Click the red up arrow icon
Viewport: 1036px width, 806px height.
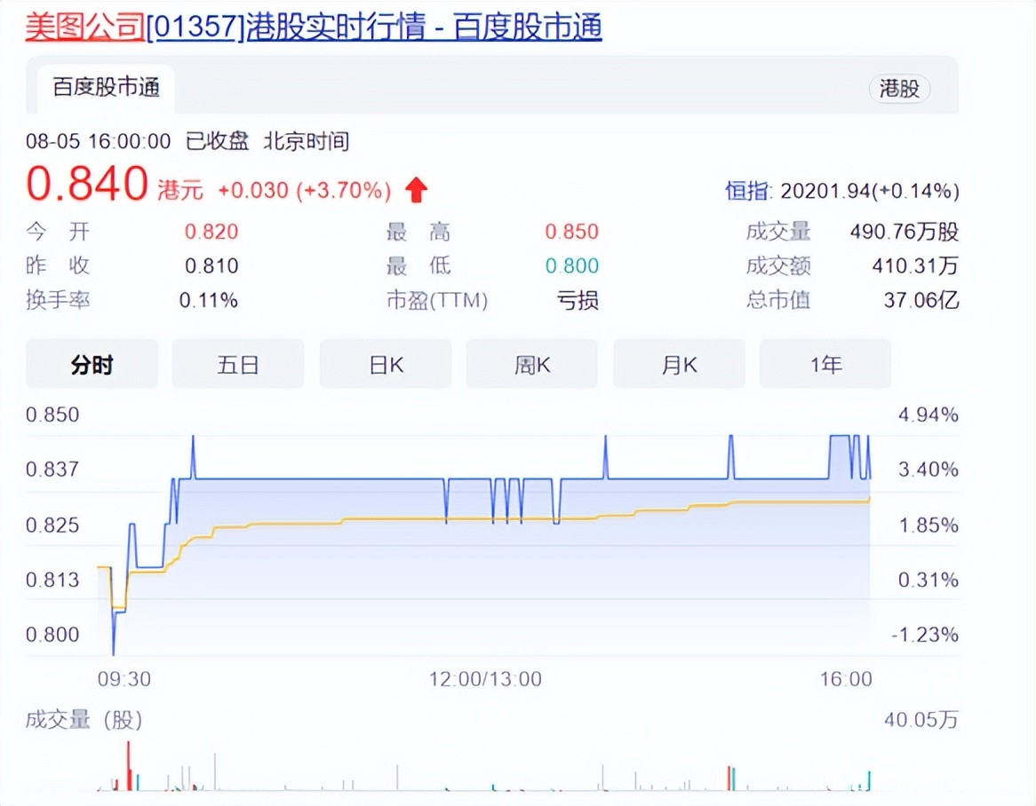click(x=416, y=190)
